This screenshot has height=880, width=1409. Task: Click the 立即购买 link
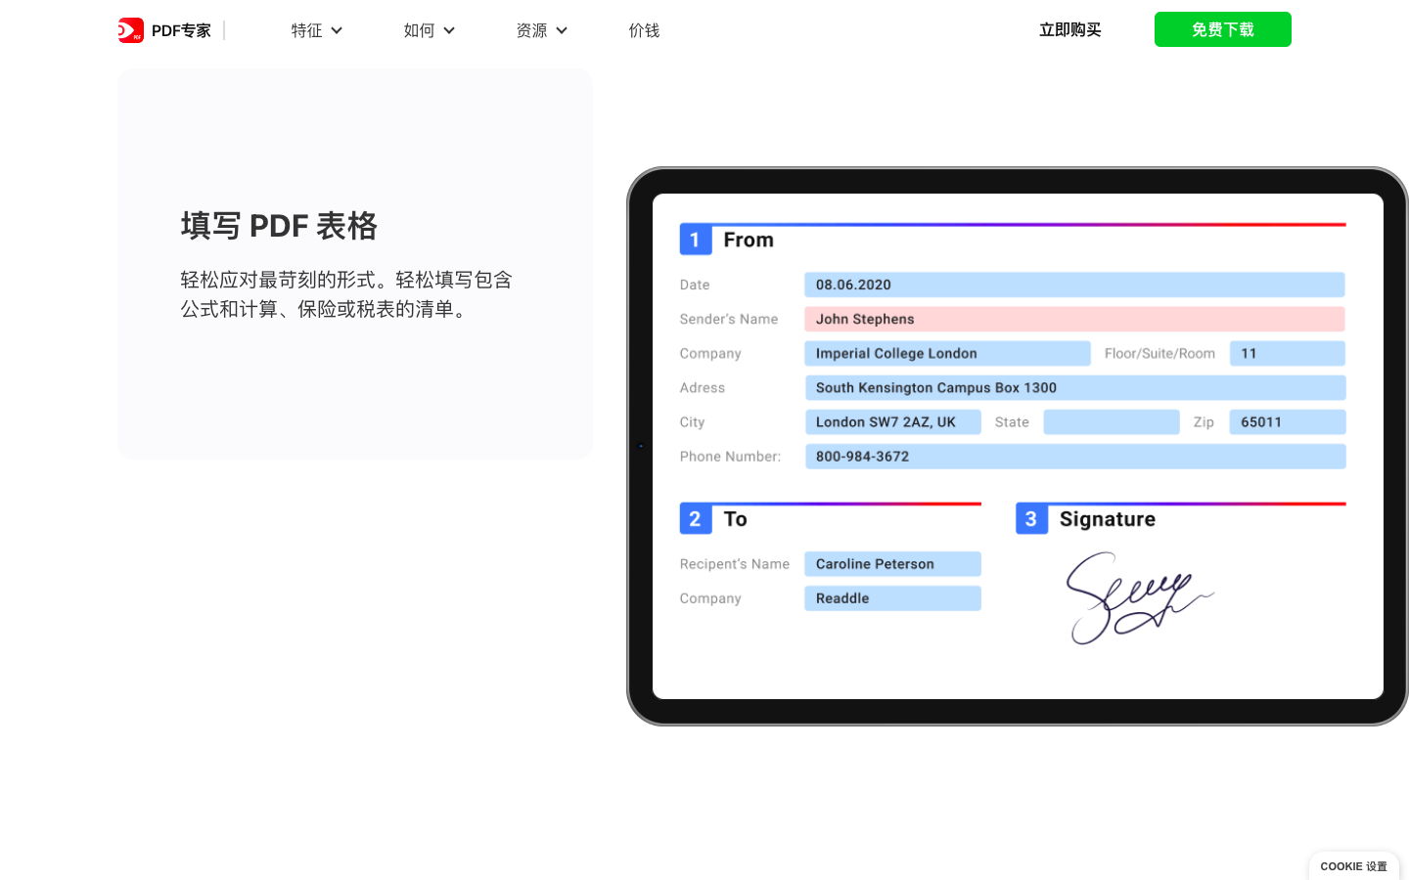pyautogui.click(x=1069, y=30)
